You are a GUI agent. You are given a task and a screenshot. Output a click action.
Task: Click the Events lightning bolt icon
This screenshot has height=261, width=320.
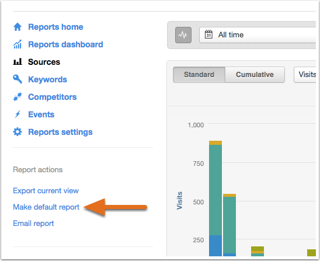coord(18,114)
